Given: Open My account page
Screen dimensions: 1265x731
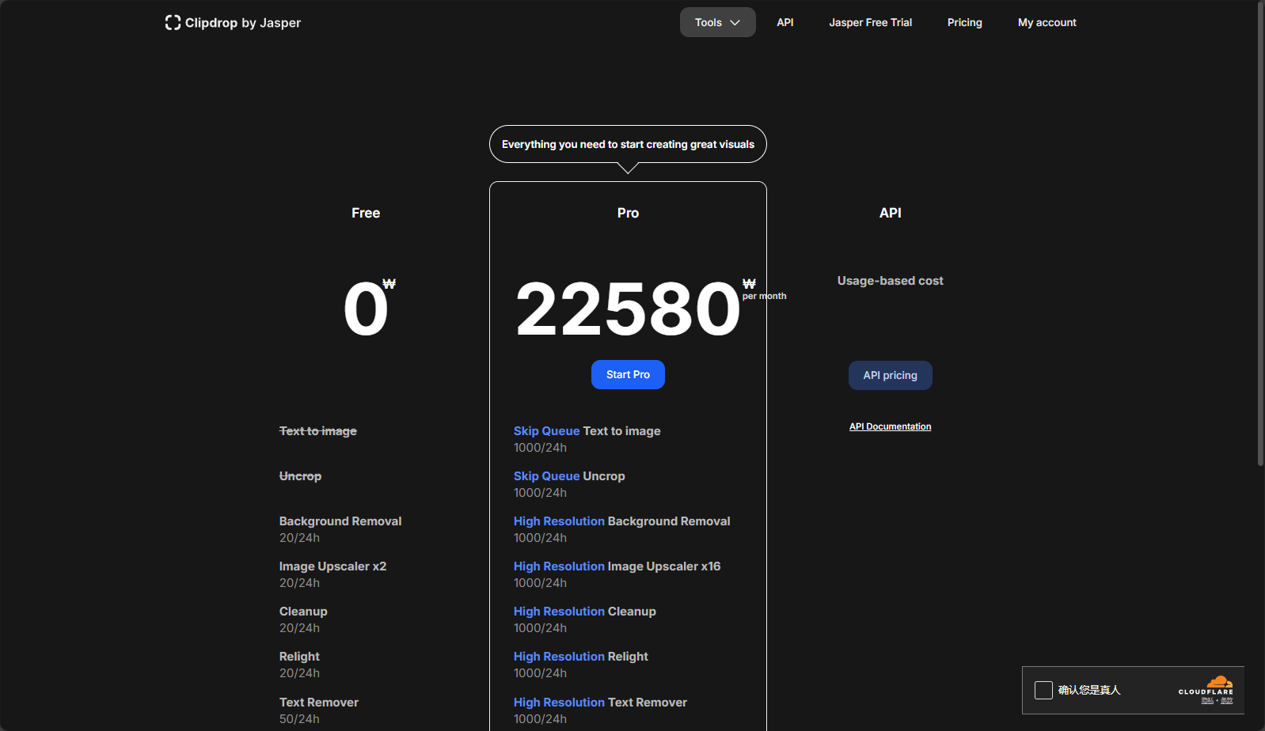Looking at the screenshot, I should tap(1047, 22).
